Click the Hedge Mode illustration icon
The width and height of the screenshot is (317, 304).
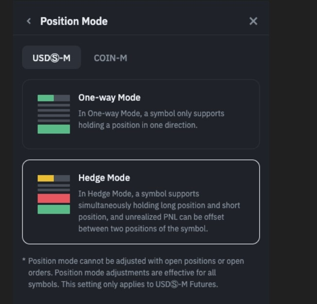coord(54,194)
